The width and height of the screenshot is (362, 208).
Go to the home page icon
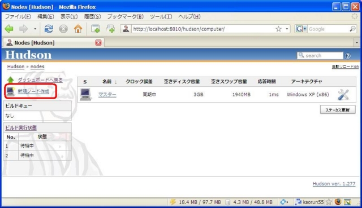(78, 29)
